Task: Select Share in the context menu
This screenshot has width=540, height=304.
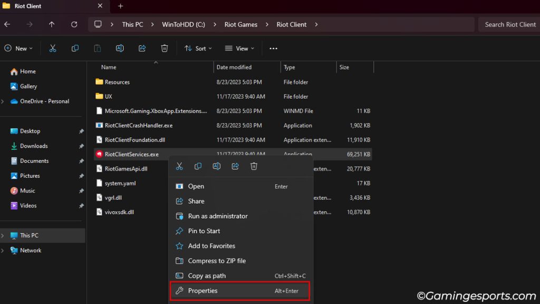Action: point(240,201)
